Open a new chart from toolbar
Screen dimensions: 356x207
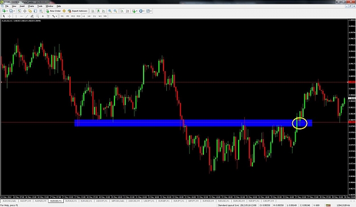pos(4,11)
